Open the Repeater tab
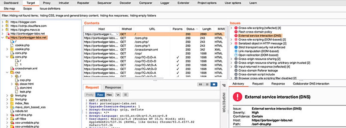This screenshot has height=128, width=346. tap(83, 3)
